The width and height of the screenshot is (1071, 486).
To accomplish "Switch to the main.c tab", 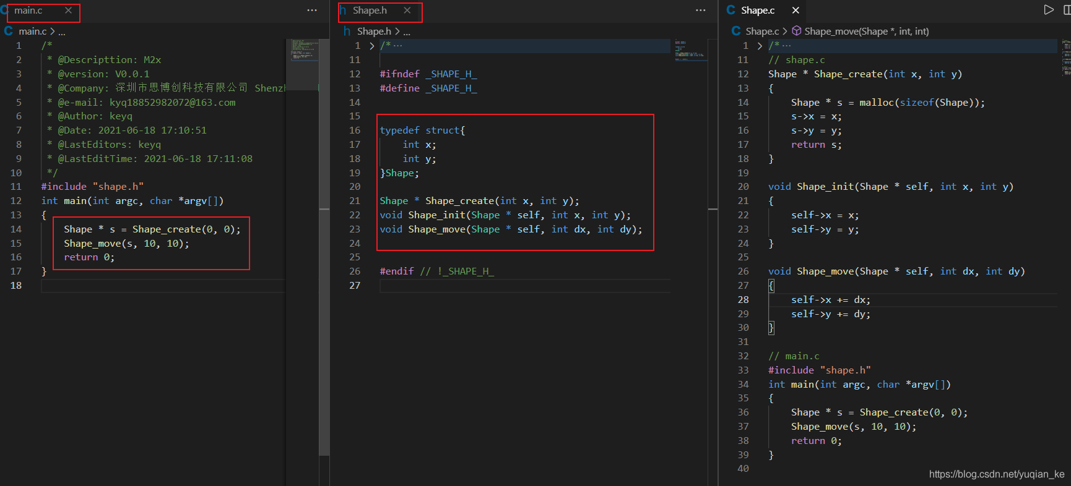I will pyautogui.click(x=29, y=11).
